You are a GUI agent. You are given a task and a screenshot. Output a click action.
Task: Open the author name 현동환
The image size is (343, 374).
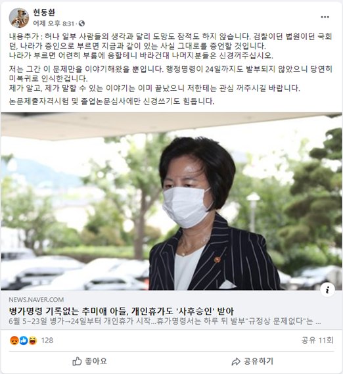coord(44,12)
